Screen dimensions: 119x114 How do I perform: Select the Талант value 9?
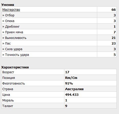[66, 106]
